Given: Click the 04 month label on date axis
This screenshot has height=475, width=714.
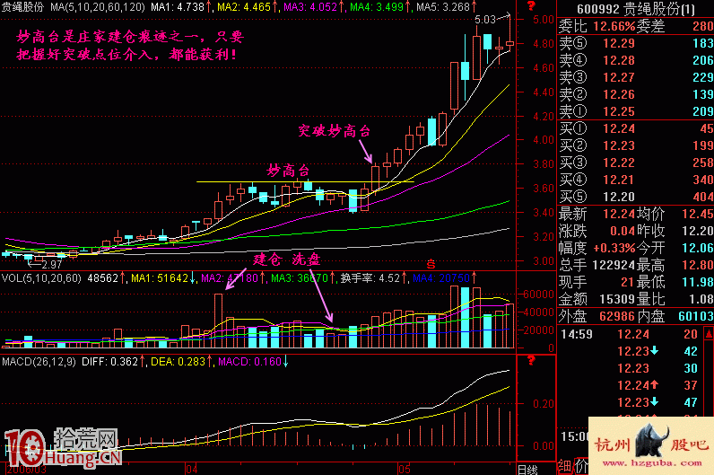Looking at the screenshot, I should (x=192, y=469).
